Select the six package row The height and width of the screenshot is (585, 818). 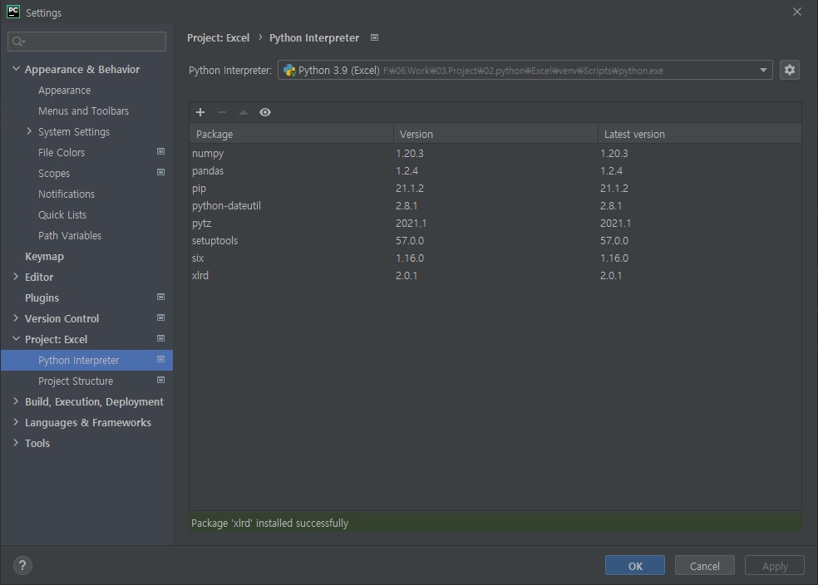pyautogui.click(x=495, y=258)
